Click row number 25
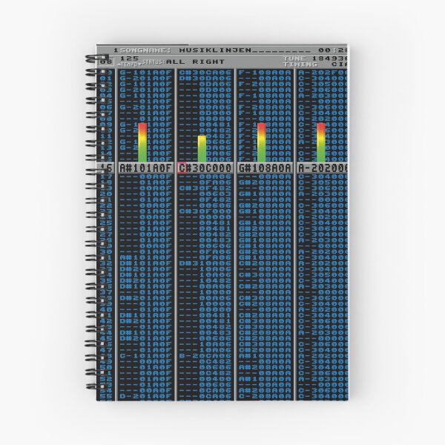This screenshot has width=445, height=445. coord(106,222)
